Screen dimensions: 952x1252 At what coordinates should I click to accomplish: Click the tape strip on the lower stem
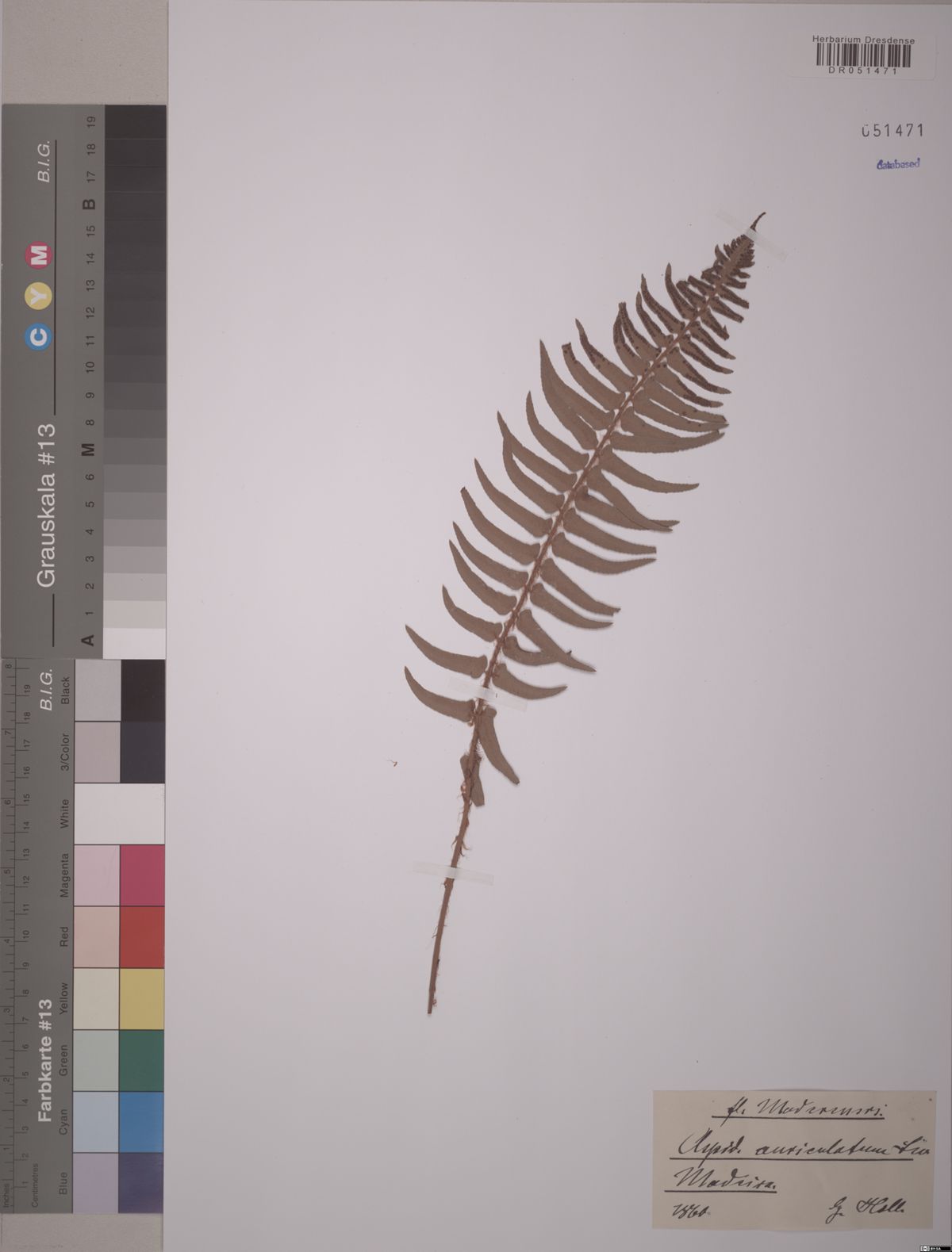coord(453,873)
